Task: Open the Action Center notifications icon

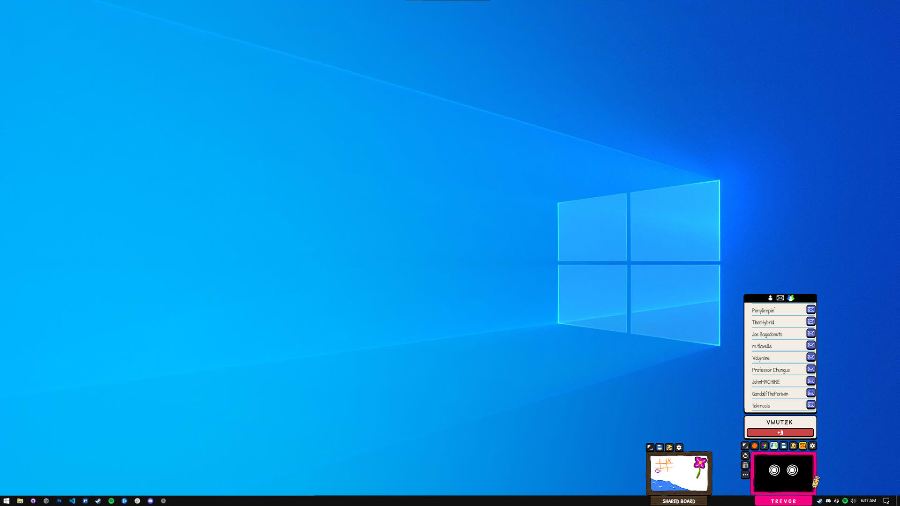Action: (886, 501)
